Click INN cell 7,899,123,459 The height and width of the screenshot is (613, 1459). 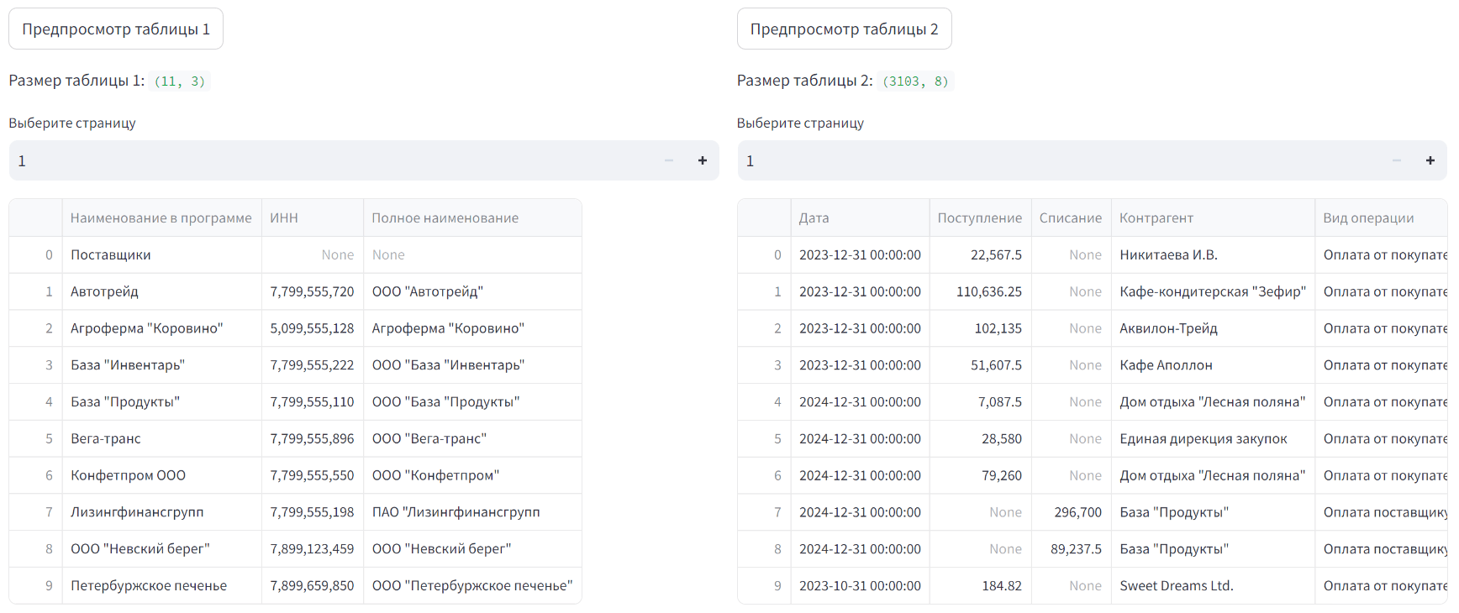pos(312,549)
